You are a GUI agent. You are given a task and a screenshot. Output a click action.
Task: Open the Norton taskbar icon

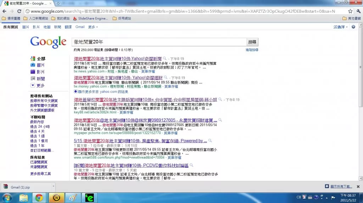tap(56, 198)
